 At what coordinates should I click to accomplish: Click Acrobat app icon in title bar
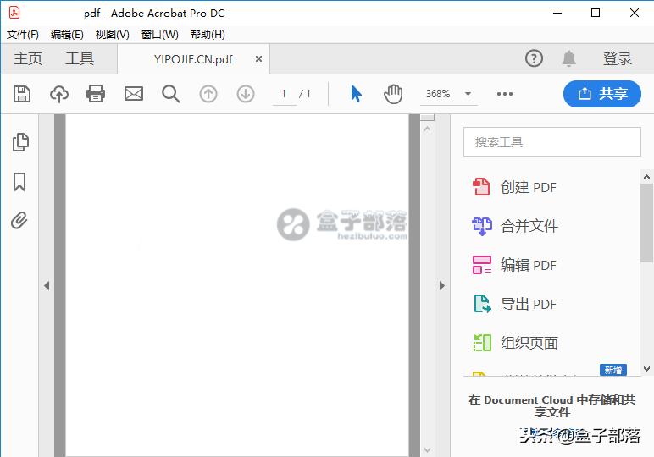pyautogui.click(x=14, y=13)
